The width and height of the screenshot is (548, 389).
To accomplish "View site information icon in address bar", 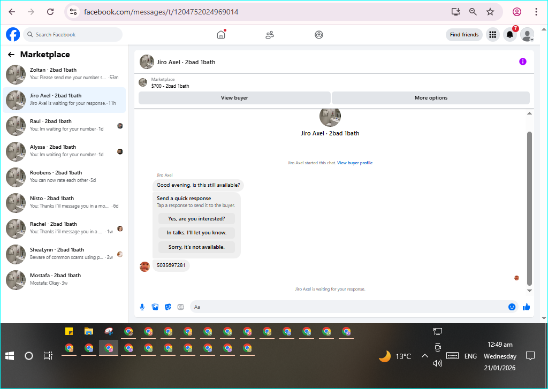I will [x=73, y=12].
